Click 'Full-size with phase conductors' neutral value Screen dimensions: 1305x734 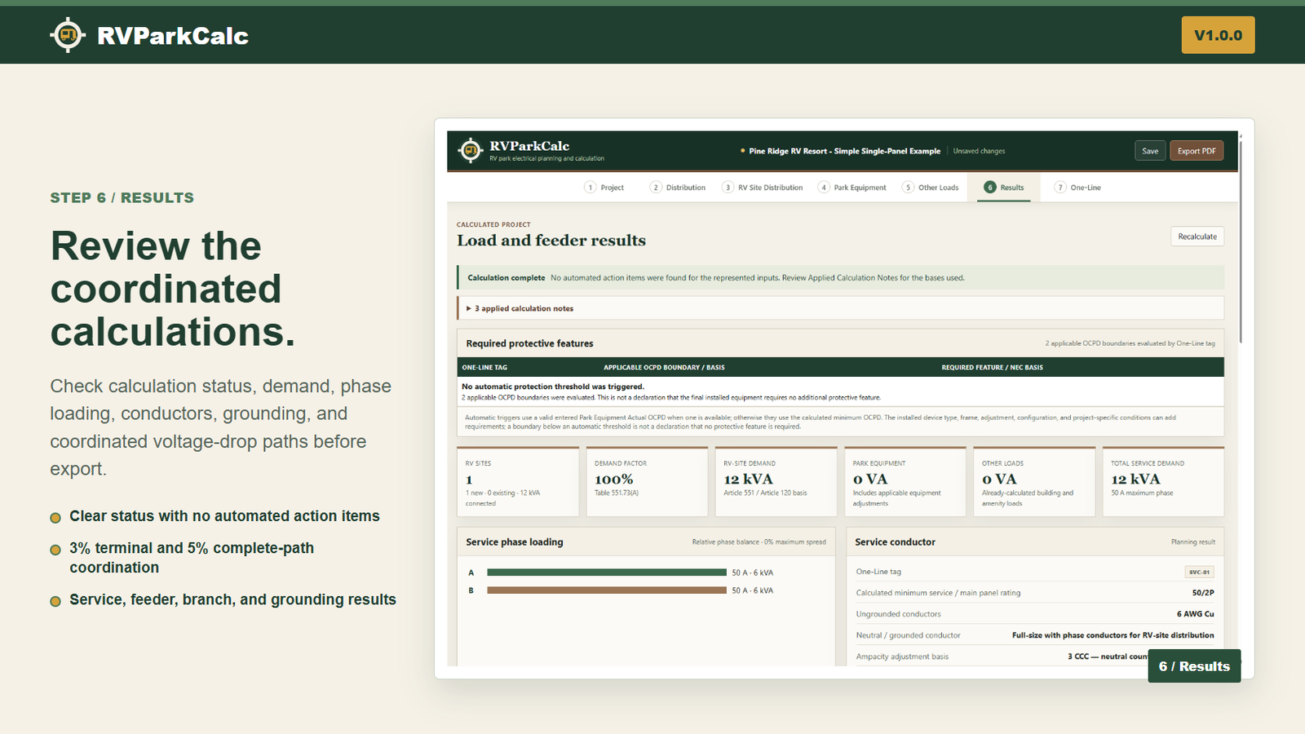1113,635
